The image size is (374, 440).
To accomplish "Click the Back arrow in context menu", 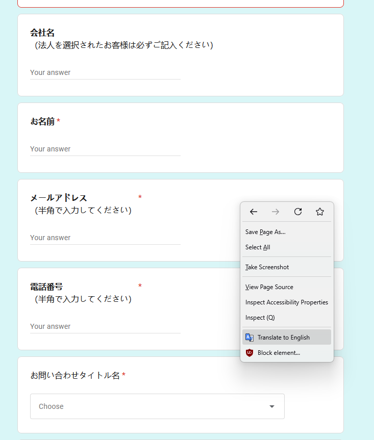I will 254,212.
